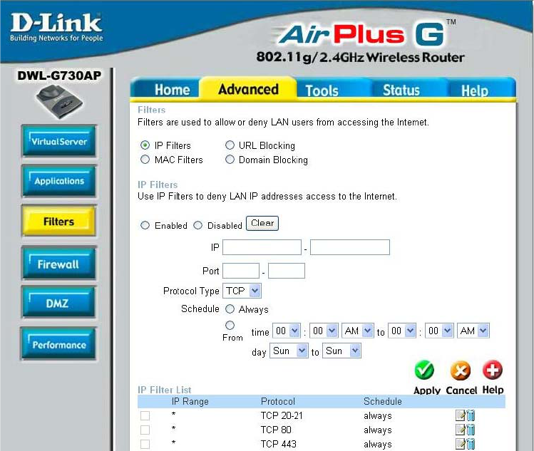This screenshot has height=451, width=534.
Task: Select the From time schedule radio
Action: coord(230,326)
